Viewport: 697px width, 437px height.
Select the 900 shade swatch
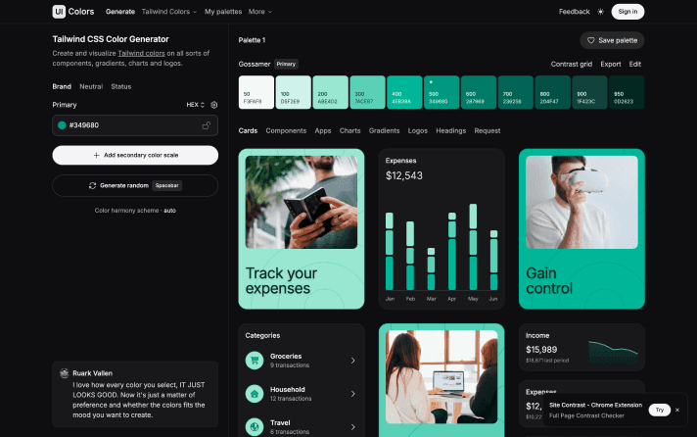point(590,92)
